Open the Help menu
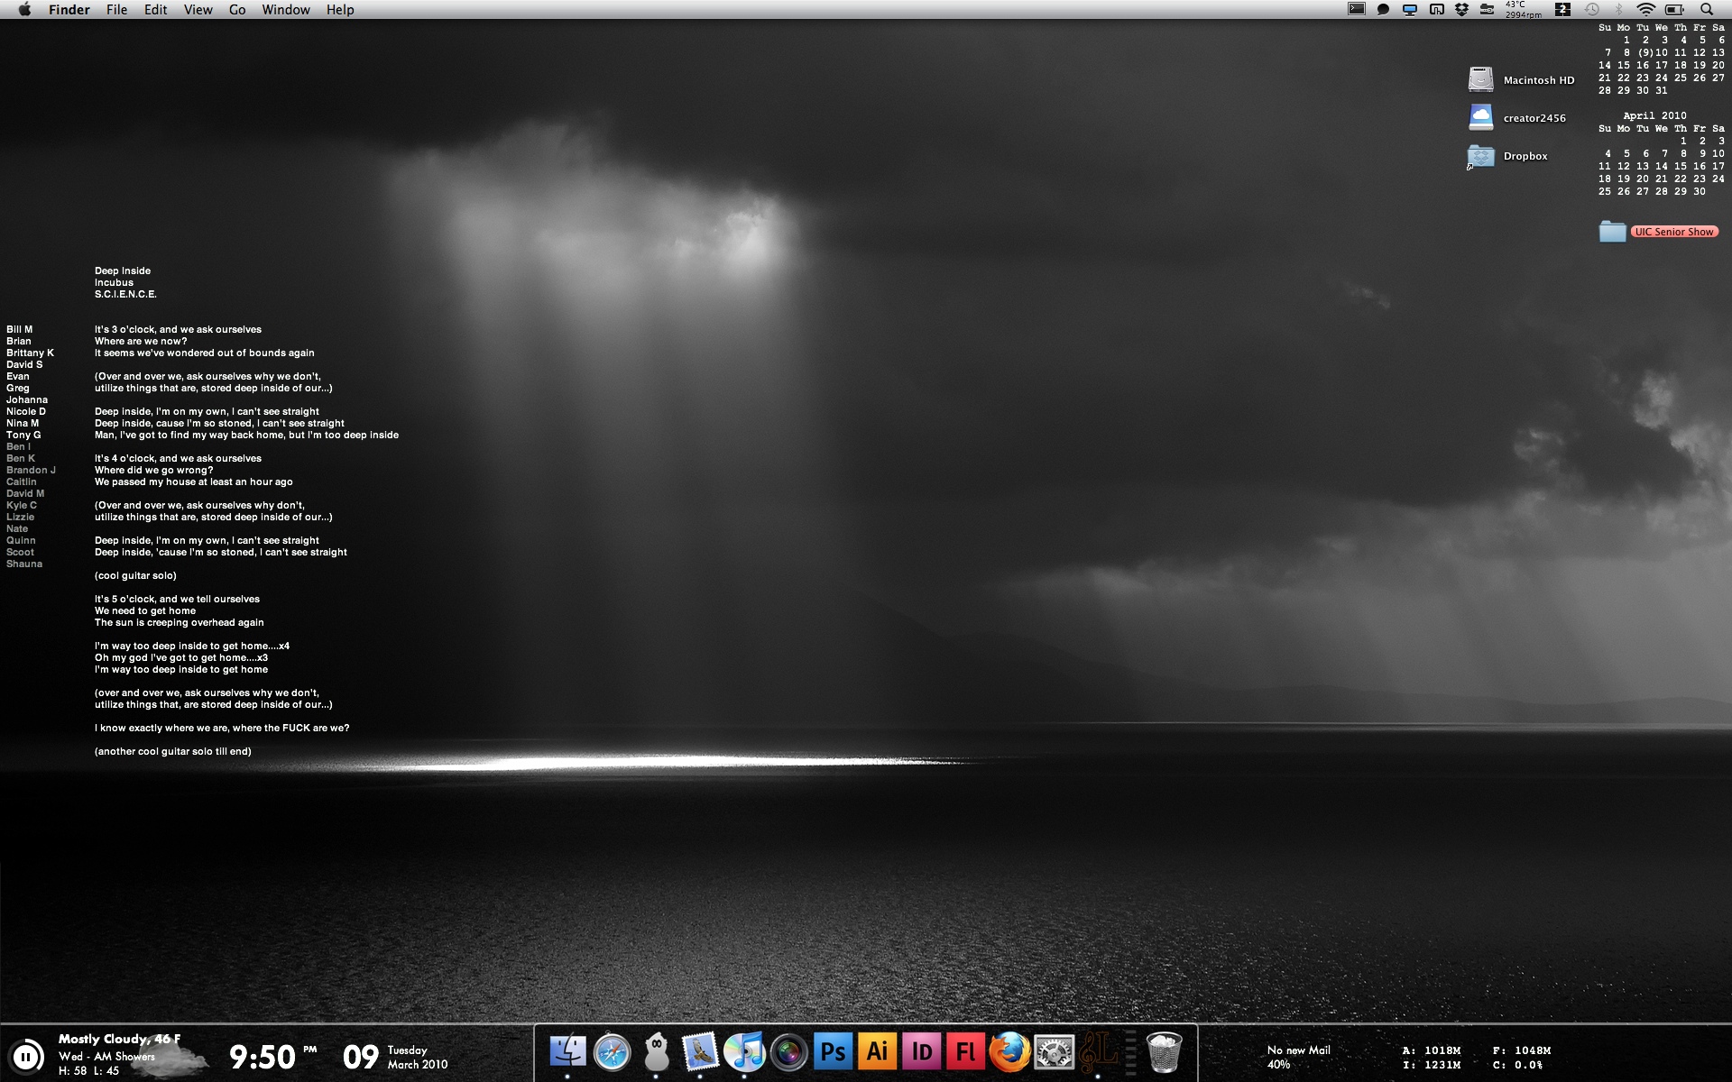 pos(340,9)
